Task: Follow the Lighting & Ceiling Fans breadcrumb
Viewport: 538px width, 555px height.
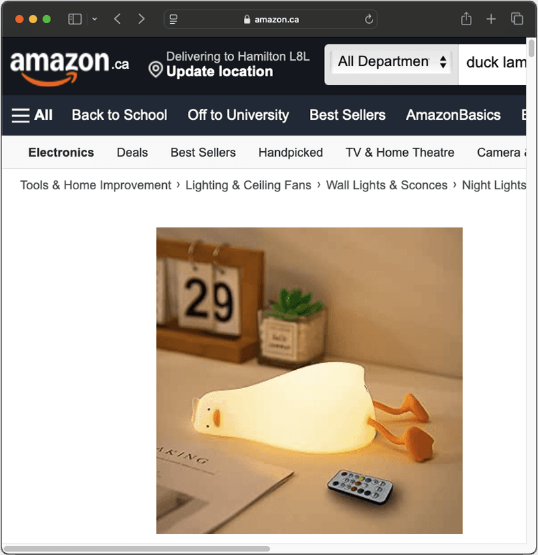Action: (x=249, y=185)
